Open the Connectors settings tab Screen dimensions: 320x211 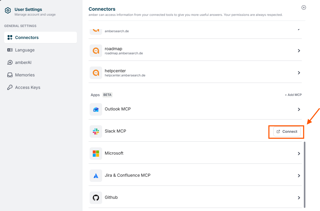pos(40,37)
